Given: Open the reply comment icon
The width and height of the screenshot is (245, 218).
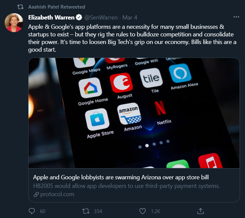Looking at the screenshot, I should [32, 211].
